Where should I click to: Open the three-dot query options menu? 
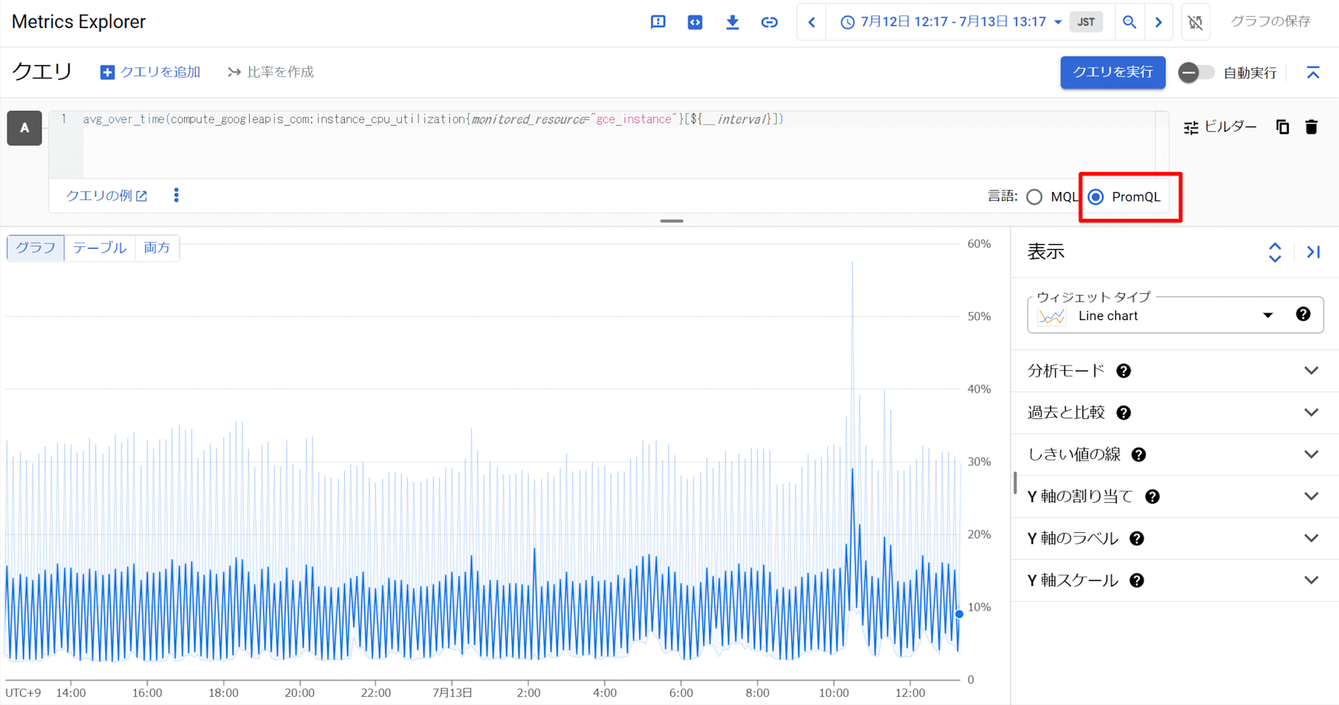(x=176, y=195)
